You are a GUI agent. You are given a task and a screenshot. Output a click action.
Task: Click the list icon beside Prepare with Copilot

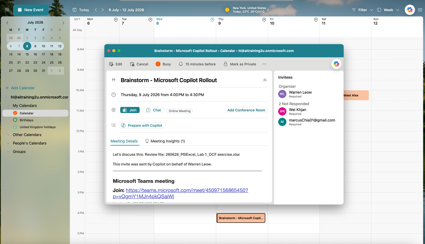pos(114,125)
